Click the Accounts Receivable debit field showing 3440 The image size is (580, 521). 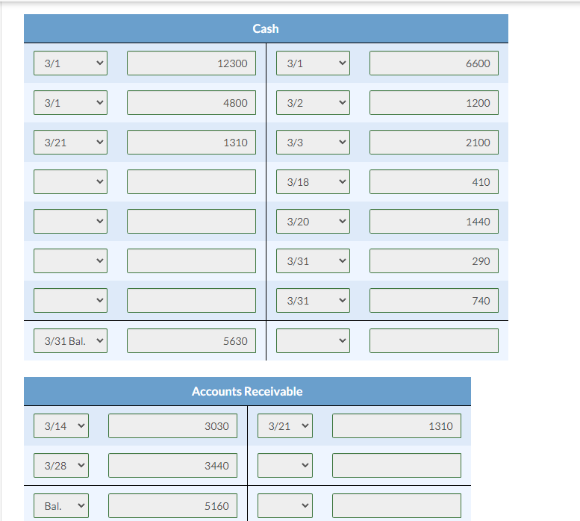coord(172,466)
